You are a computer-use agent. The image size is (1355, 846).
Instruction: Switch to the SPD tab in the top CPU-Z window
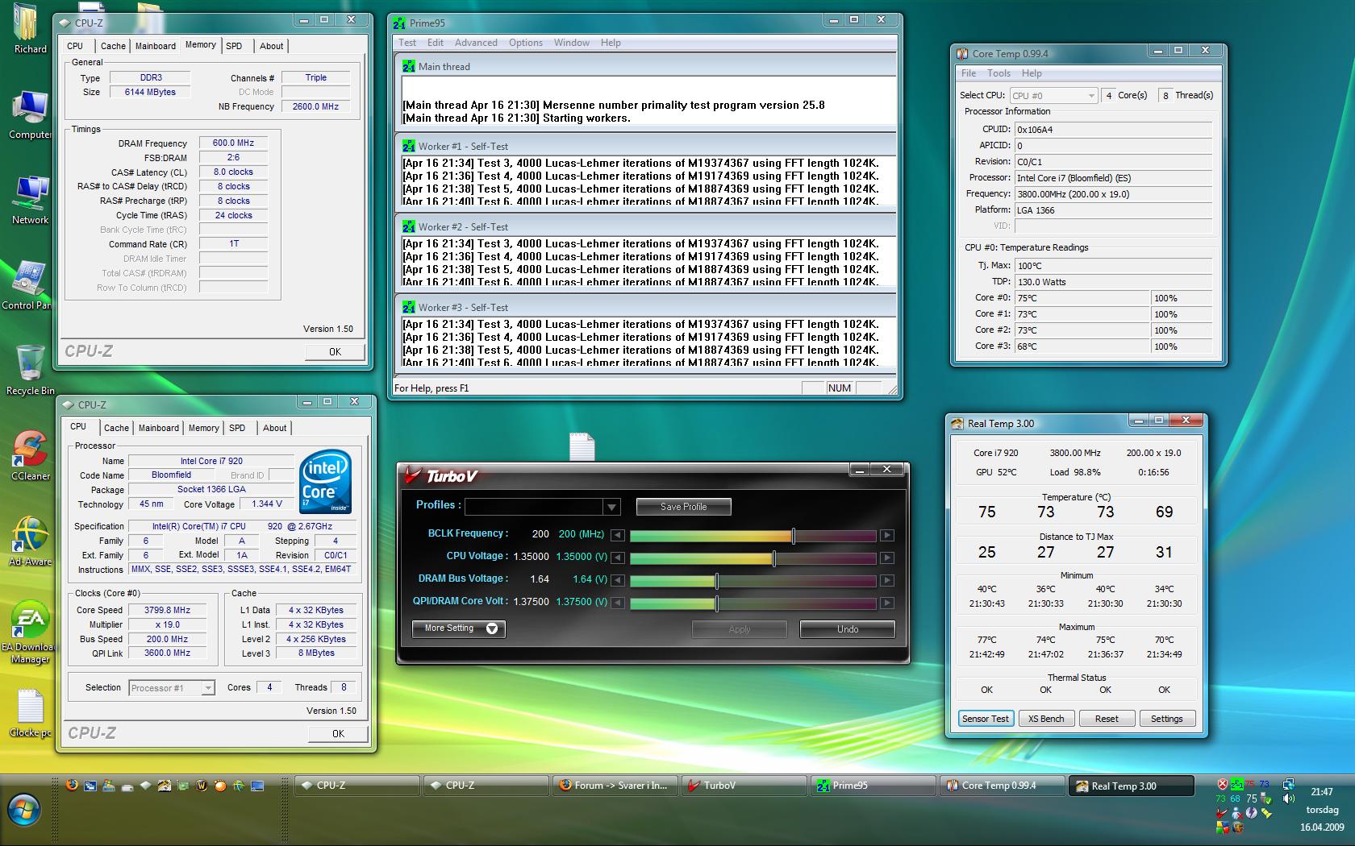pos(234,46)
